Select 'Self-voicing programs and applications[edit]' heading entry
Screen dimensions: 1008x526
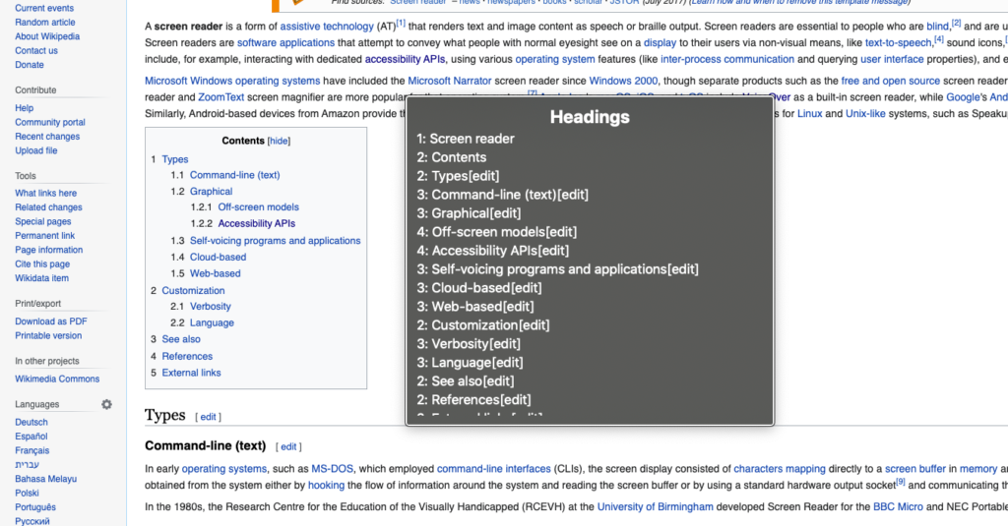click(557, 269)
